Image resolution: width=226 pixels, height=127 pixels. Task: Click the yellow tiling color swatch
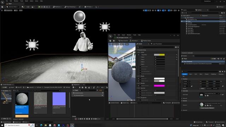coord(159,55)
